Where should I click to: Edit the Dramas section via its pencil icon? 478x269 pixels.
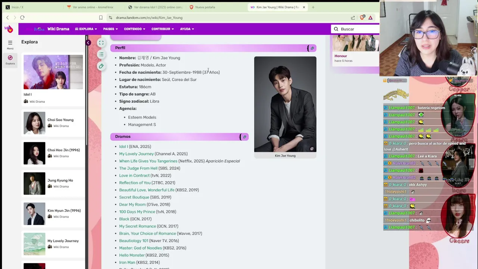point(244,137)
